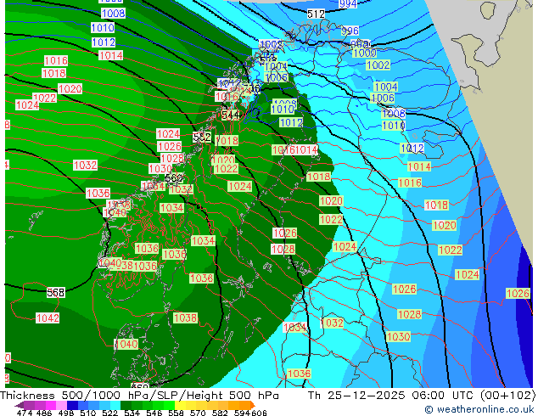Click the darkest green legend swatch
The image size is (538, 416).
coord(126,405)
